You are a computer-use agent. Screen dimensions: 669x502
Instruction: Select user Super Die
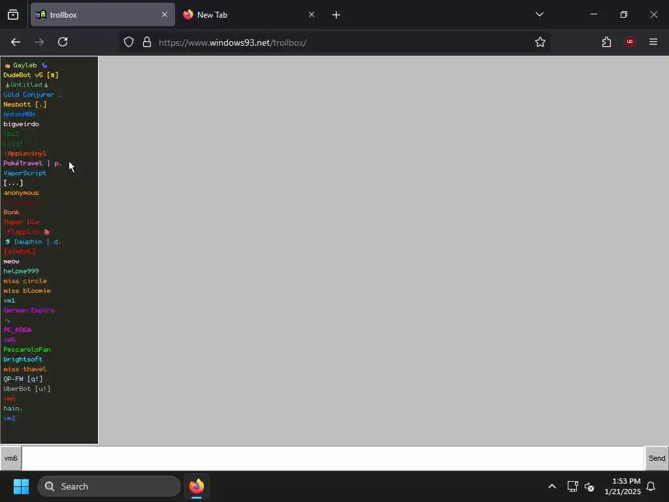[22, 222]
